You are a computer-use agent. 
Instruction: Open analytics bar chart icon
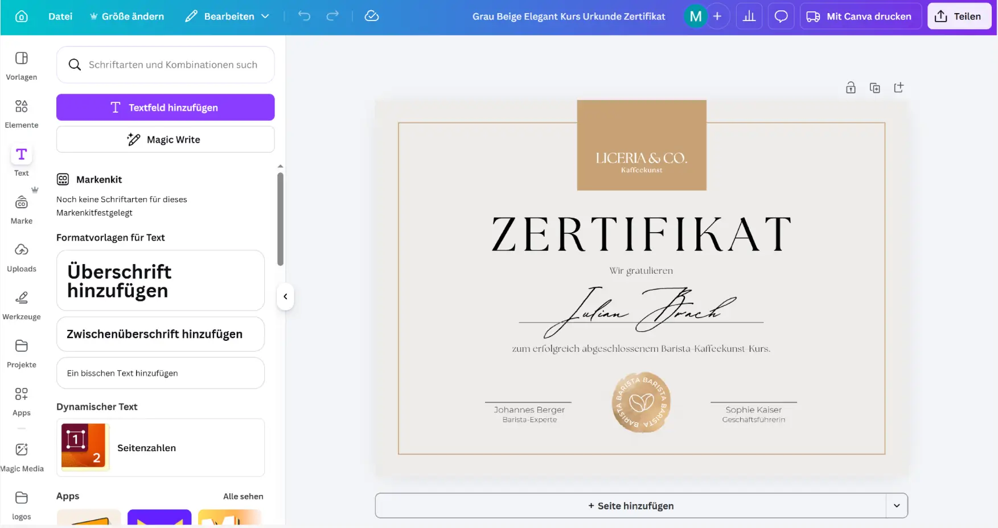[x=749, y=16]
